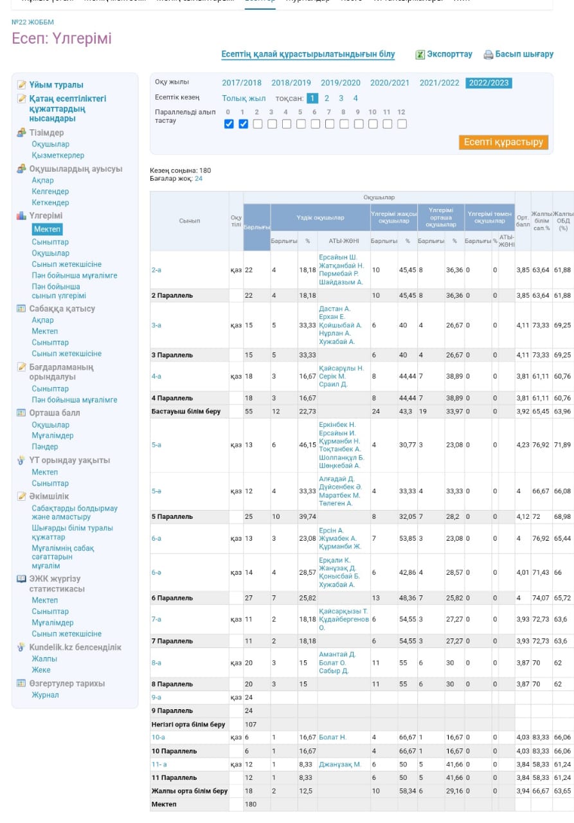Enable the parallel 11 checkbox

388,124
